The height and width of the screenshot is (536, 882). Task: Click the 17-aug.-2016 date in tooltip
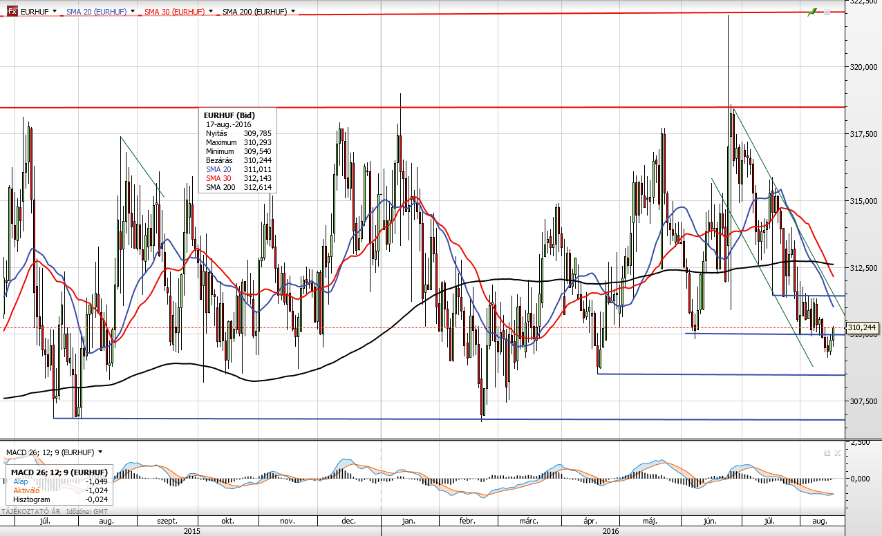[228, 124]
